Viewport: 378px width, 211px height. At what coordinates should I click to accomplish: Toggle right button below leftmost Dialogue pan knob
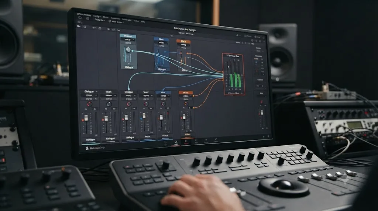94,109
